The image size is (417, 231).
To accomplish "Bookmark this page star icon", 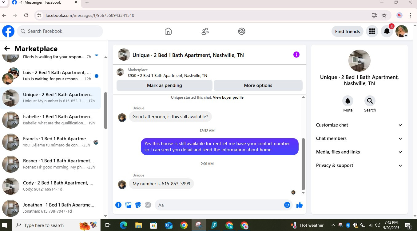I will (x=384, y=15).
